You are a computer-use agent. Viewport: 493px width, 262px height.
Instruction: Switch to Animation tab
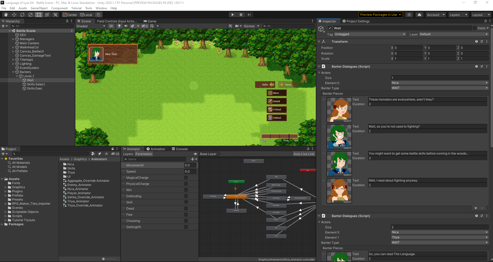(156, 149)
